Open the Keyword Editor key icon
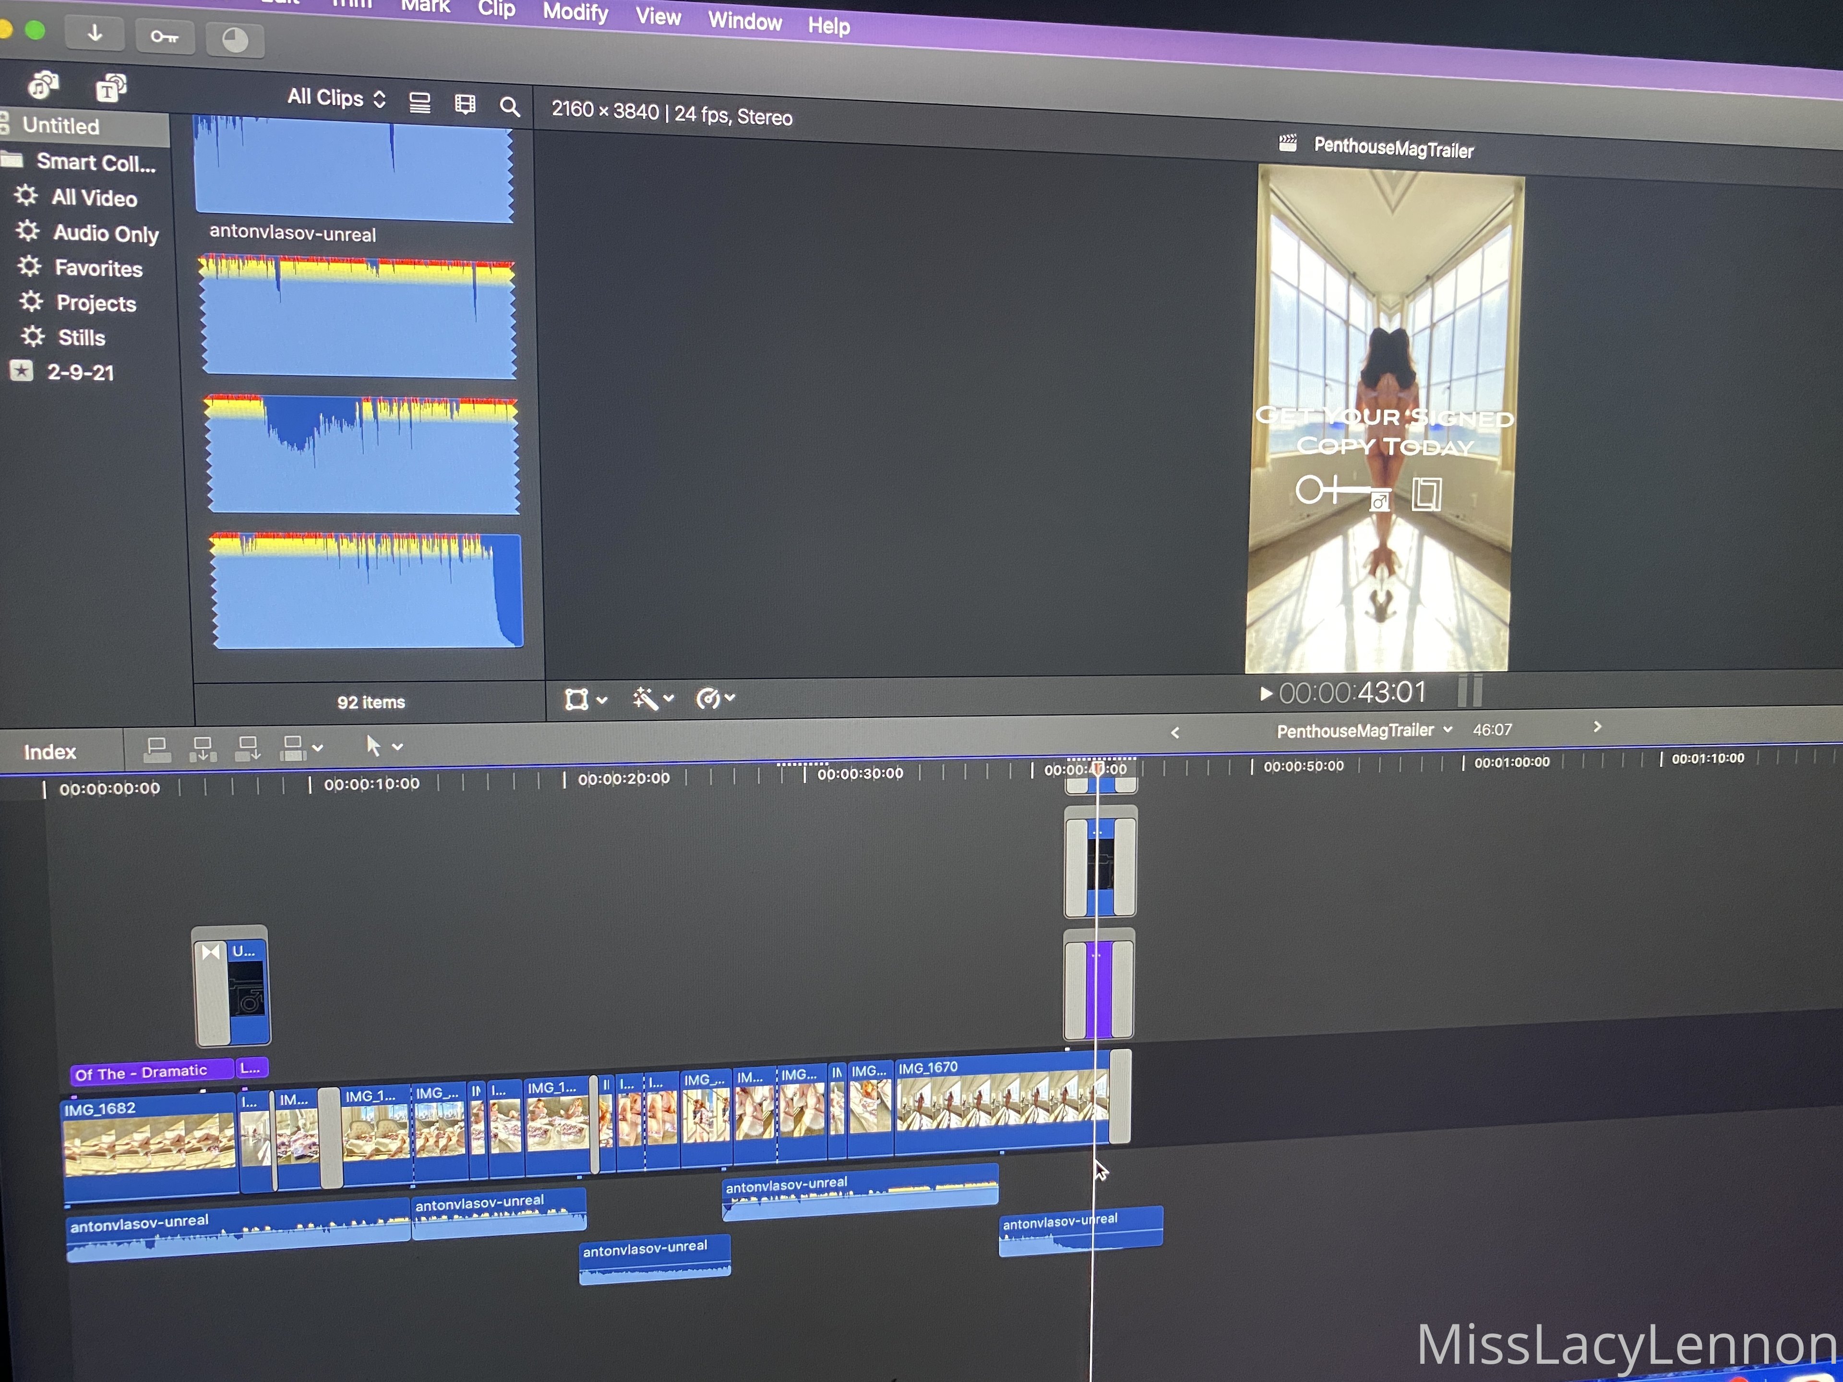This screenshot has width=1843, height=1382. [x=164, y=36]
